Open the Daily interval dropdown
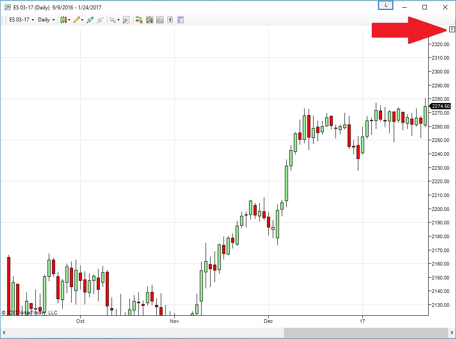This screenshot has height=339, width=456. click(x=46, y=20)
